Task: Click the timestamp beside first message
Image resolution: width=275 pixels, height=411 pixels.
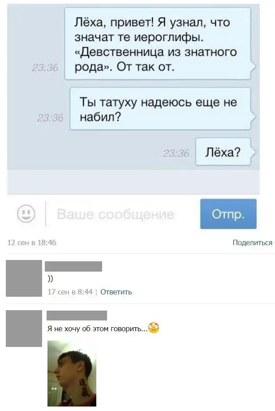Action: click(45, 68)
